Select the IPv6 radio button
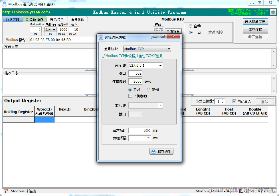Screen dimensions: 279x196 click(149, 89)
